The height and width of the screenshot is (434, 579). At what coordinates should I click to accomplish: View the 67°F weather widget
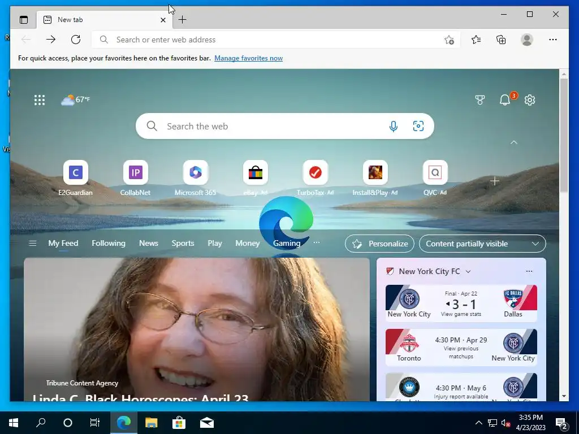coord(75,99)
